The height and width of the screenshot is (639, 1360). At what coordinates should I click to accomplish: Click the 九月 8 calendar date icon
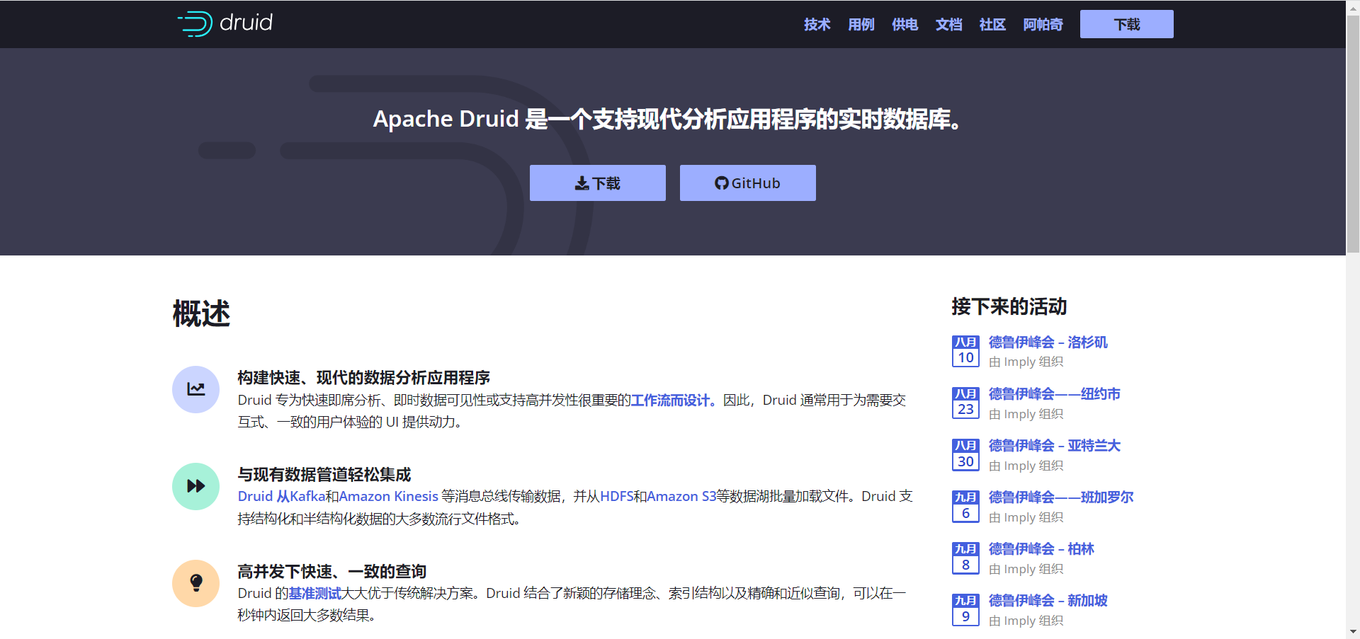(x=965, y=558)
